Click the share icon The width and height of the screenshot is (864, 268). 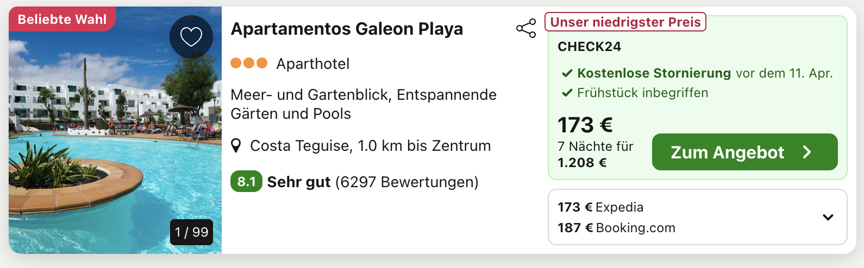526,28
